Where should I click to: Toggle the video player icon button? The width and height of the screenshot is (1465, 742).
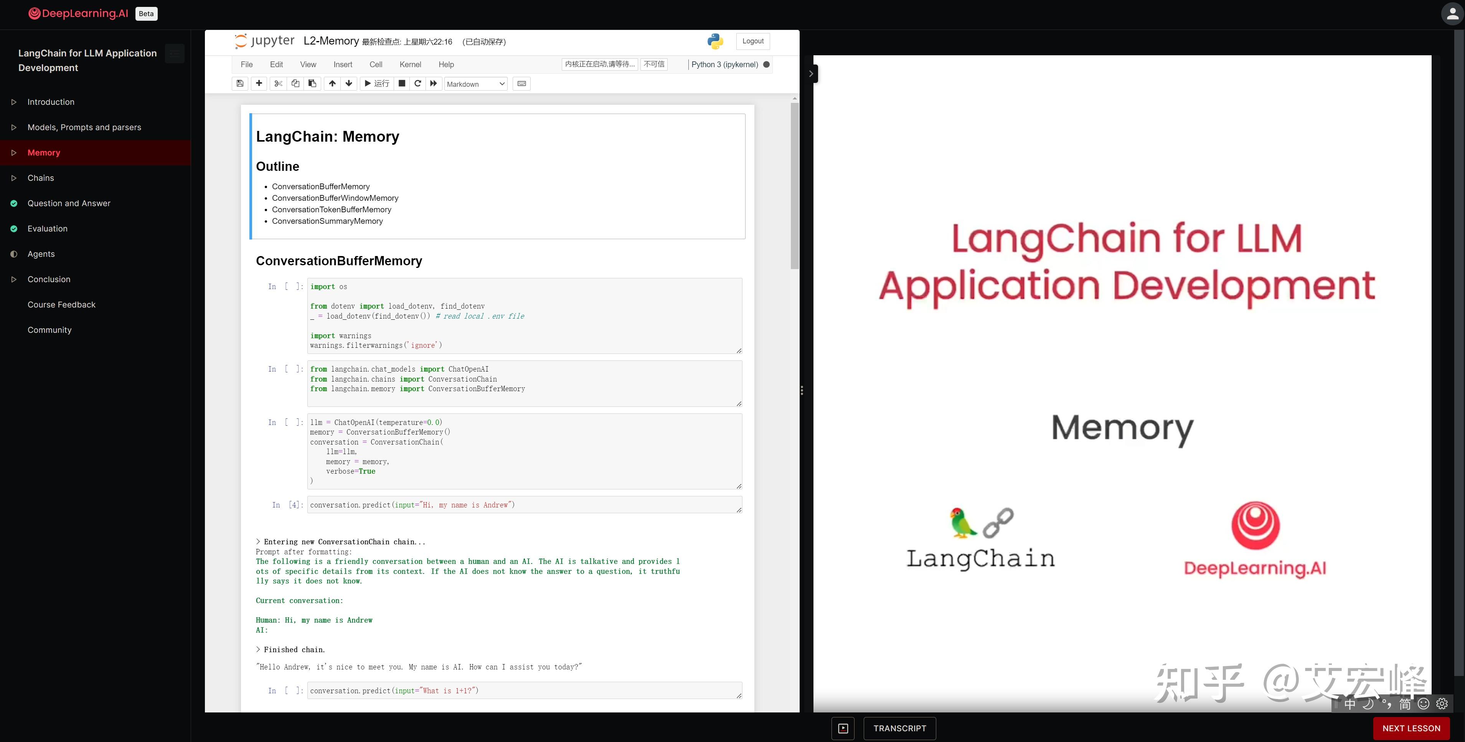click(x=843, y=728)
